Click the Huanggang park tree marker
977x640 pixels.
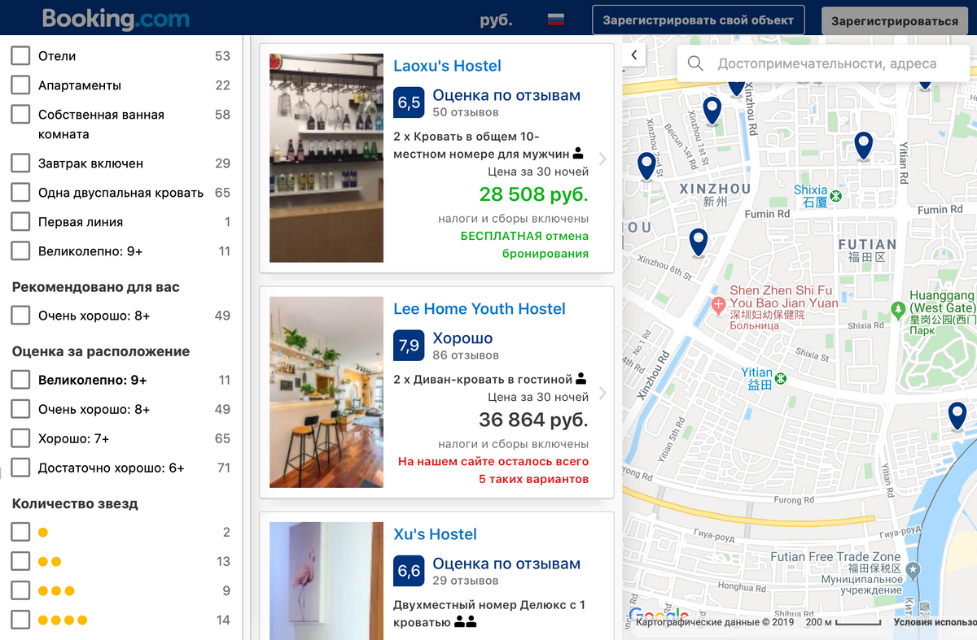[x=898, y=309]
